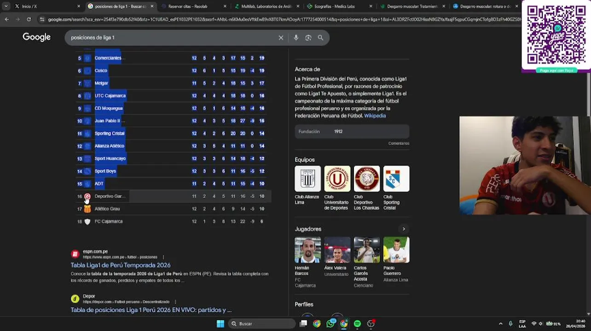
Task: Open Álex Valera player card
Action: [x=337, y=257]
